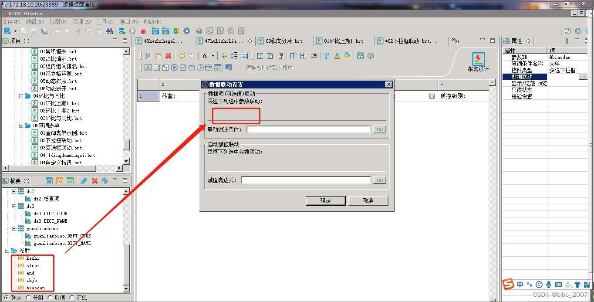Select the text box control icon A
The image size is (594, 302).
(148, 68)
